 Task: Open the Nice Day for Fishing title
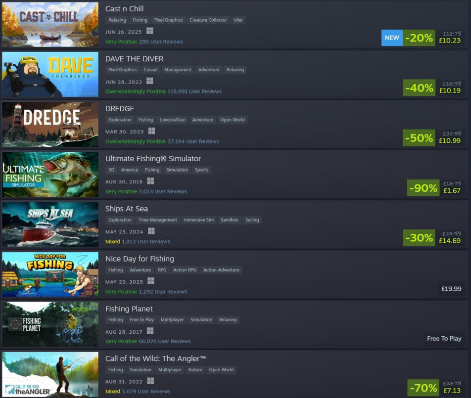point(140,259)
